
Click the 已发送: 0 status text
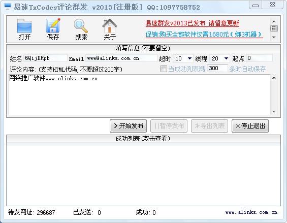coord(87,212)
